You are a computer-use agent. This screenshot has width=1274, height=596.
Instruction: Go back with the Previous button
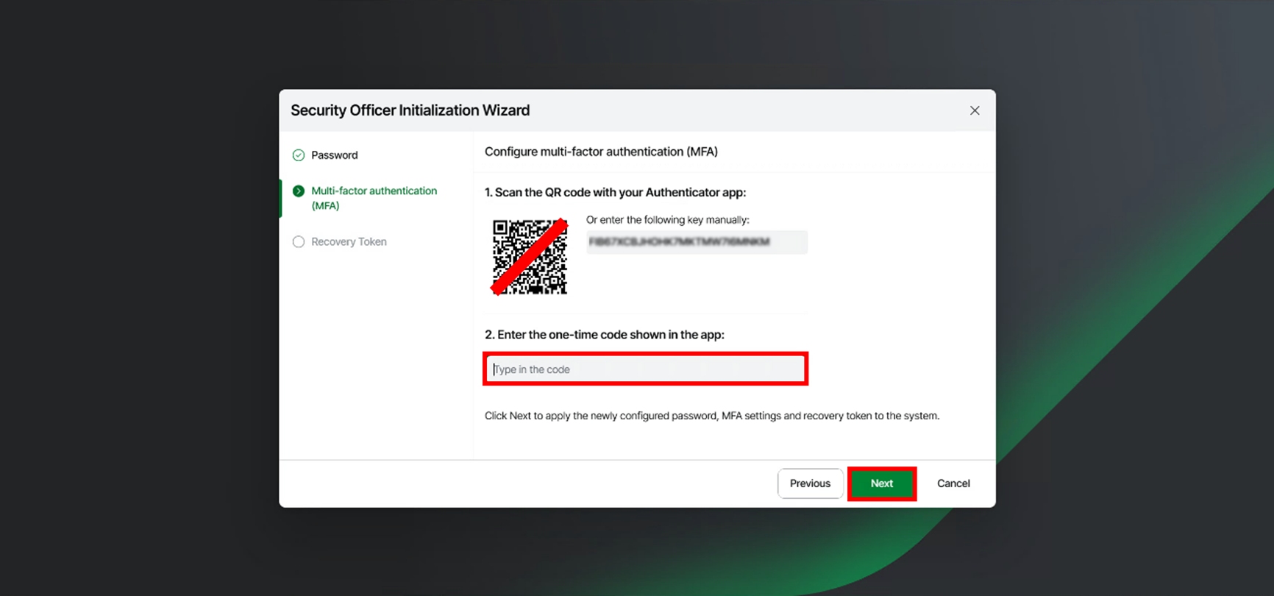point(810,483)
